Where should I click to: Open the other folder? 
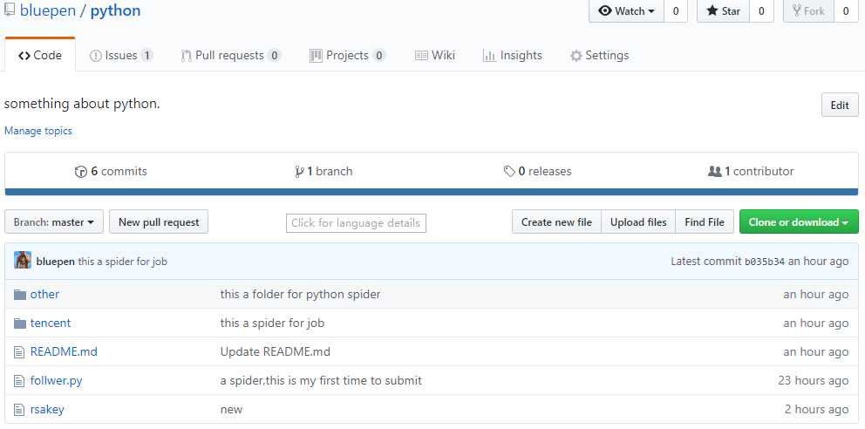(x=44, y=295)
